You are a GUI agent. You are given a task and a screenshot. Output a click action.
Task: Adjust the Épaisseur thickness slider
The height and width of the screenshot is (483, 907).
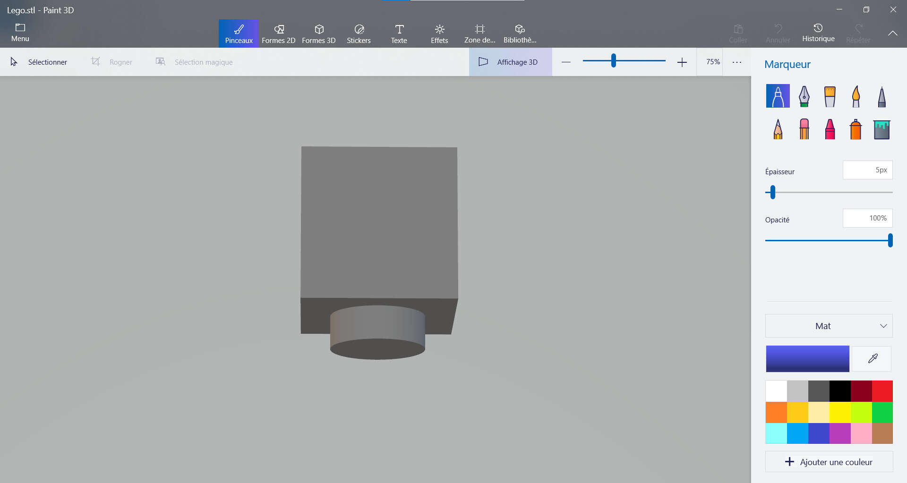[x=773, y=192]
